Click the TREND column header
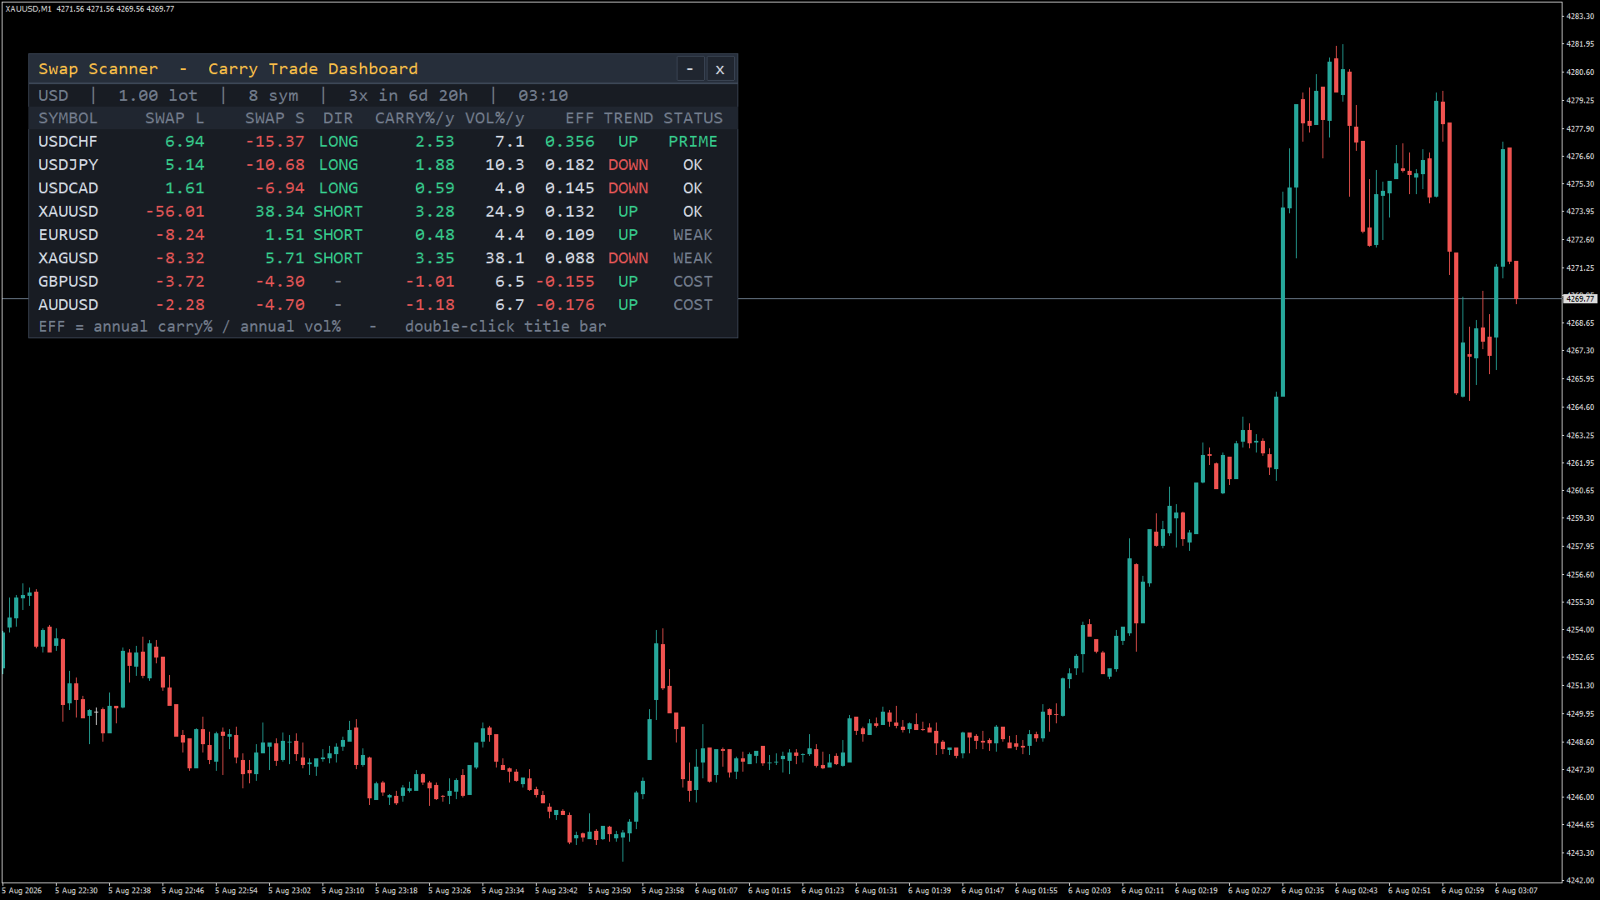1600x900 pixels. pyautogui.click(x=628, y=118)
